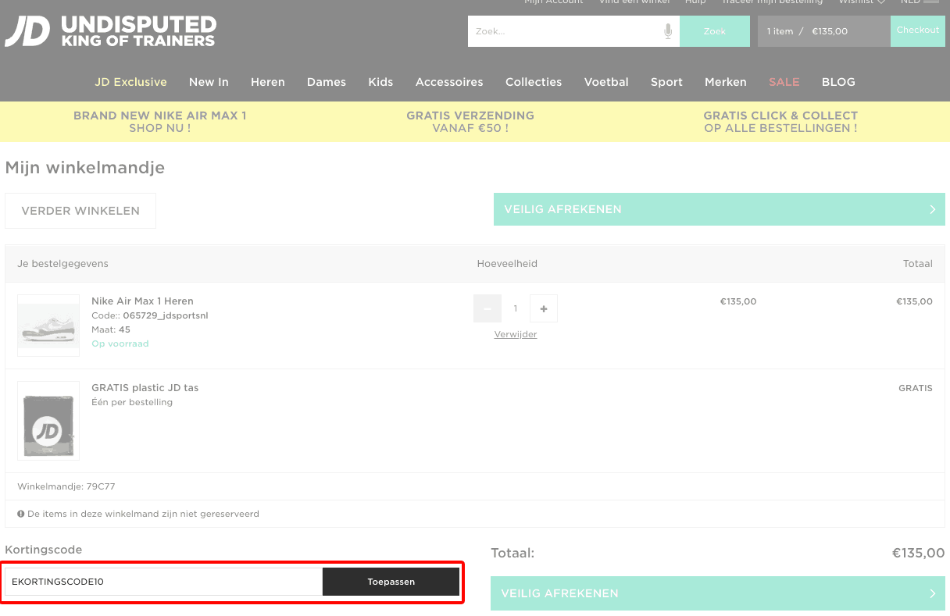Click the Help link in top bar
The height and width of the screenshot is (616, 950).
tap(695, 2)
